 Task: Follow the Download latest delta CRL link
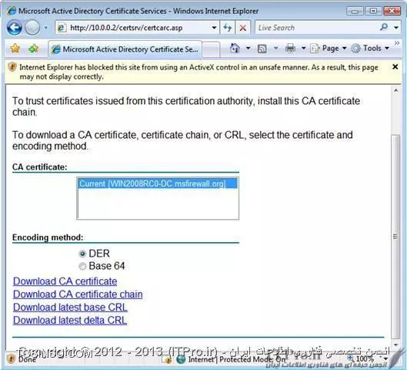click(70, 321)
